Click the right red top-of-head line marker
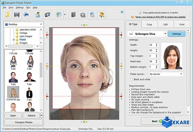This screenshot has height=132, width=193. click(121, 35)
